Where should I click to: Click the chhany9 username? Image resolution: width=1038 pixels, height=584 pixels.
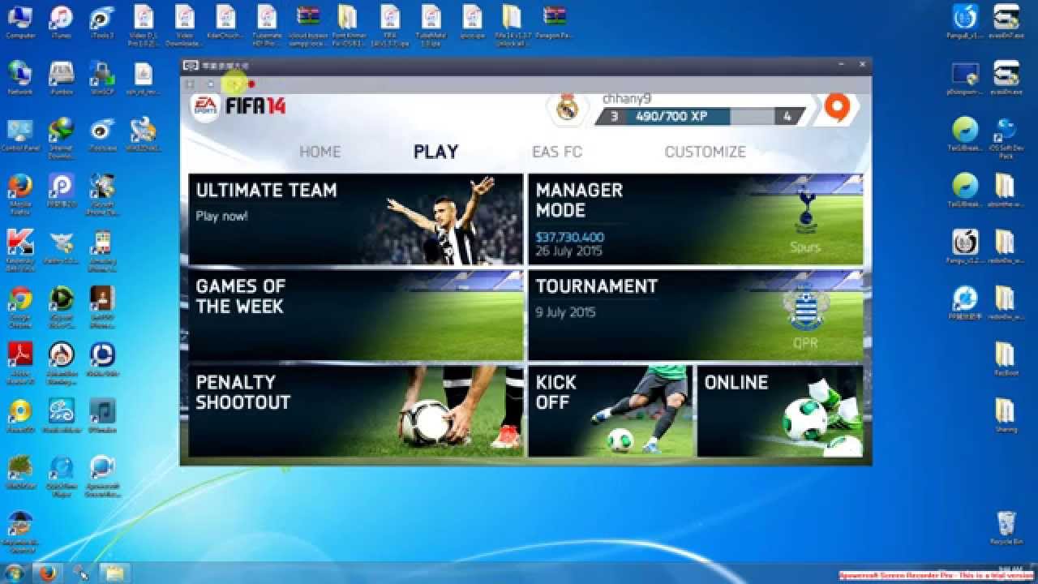coord(627,98)
